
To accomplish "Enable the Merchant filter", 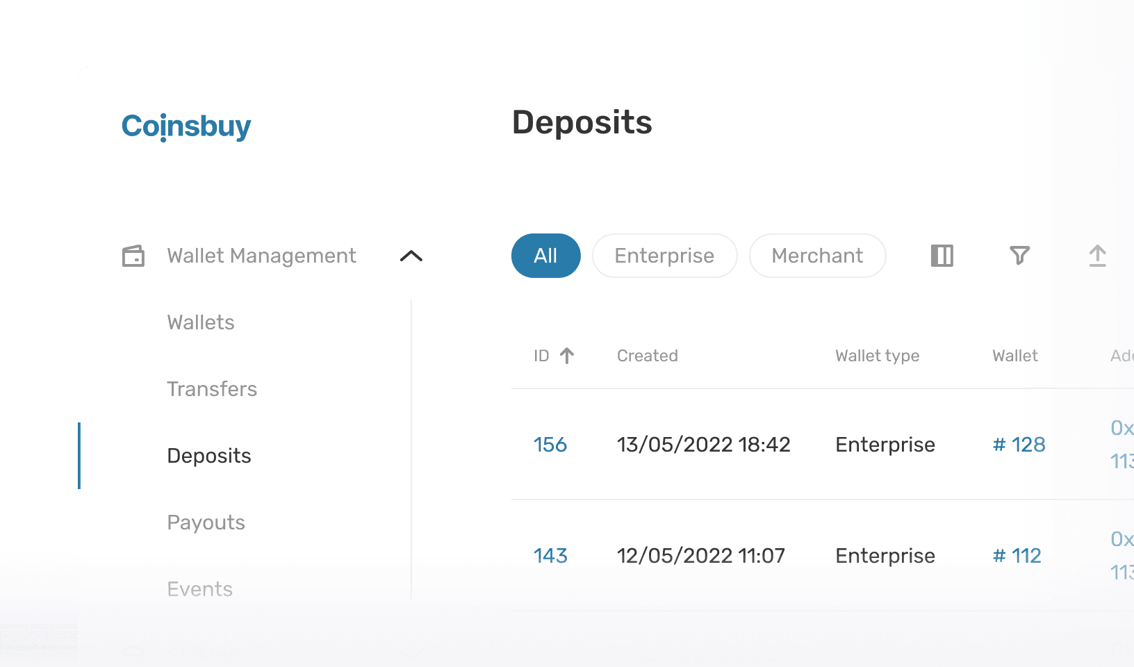I will 817,256.
